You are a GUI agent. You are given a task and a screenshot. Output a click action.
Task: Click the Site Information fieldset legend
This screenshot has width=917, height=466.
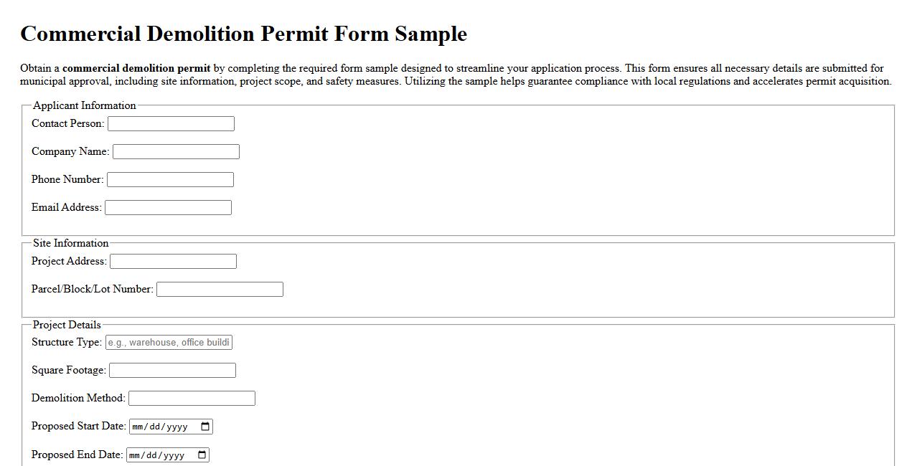point(70,243)
